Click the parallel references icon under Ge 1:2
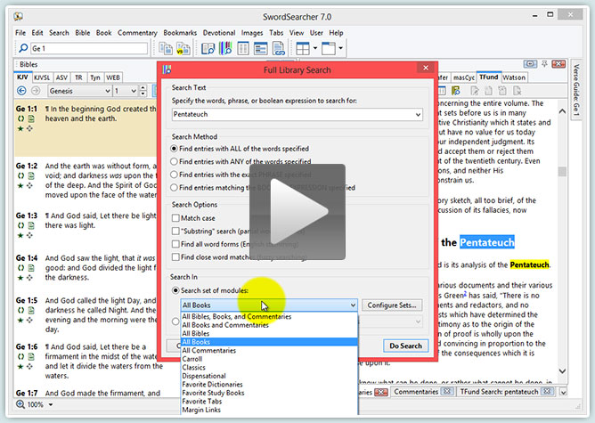Viewport: 595px width, 423px height. click(20, 175)
